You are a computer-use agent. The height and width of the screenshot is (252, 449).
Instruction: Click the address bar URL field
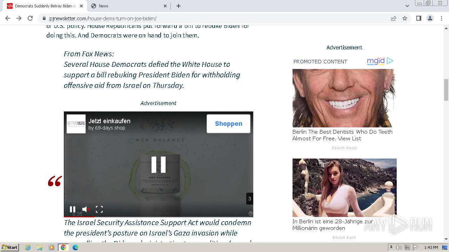[217, 19]
